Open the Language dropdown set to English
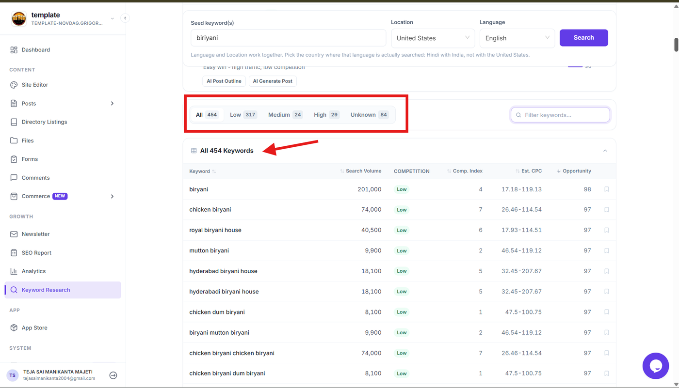The width and height of the screenshot is (679, 388). pyautogui.click(x=517, y=38)
